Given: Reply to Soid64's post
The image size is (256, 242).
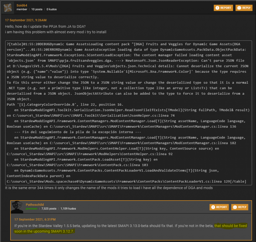Looking at the screenshot, I should coord(244,8).
